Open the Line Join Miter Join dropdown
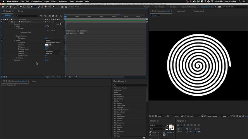 click(x=53, y=53)
